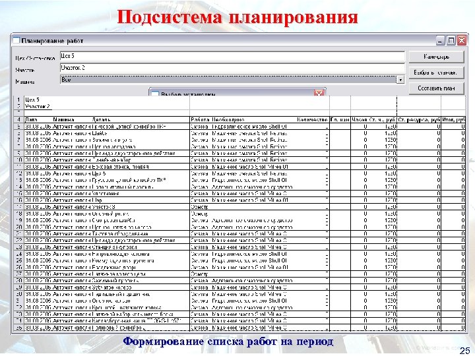Click the Календарь button
The height and width of the screenshot is (356, 475).
tap(436, 57)
